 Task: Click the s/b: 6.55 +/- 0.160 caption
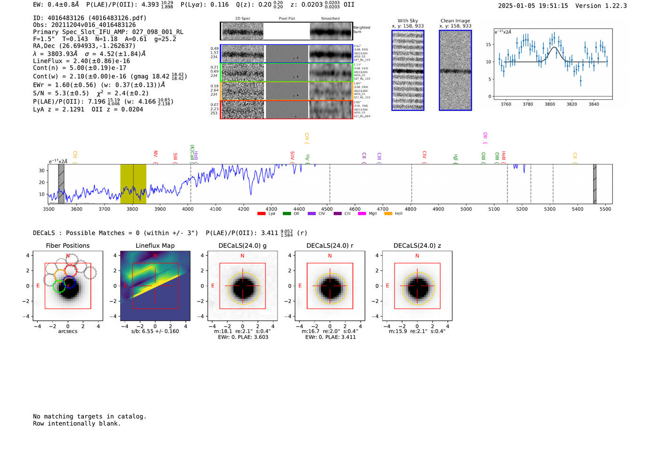[x=155, y=331]
